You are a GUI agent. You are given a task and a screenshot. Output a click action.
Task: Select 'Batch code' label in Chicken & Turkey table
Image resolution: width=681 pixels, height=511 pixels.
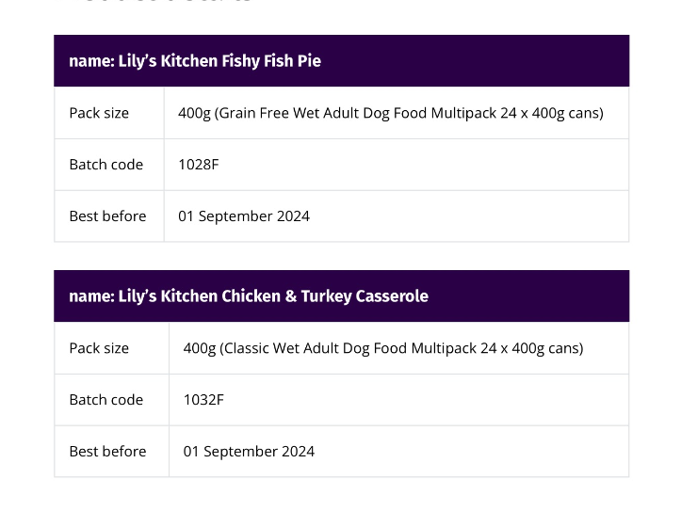105,400
